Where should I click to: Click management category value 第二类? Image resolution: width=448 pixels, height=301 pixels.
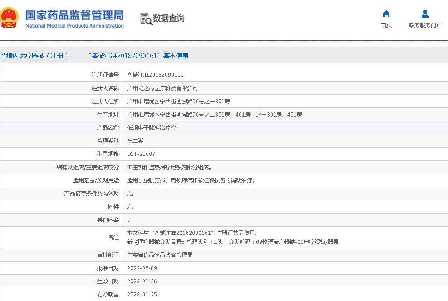pos(135,141)
